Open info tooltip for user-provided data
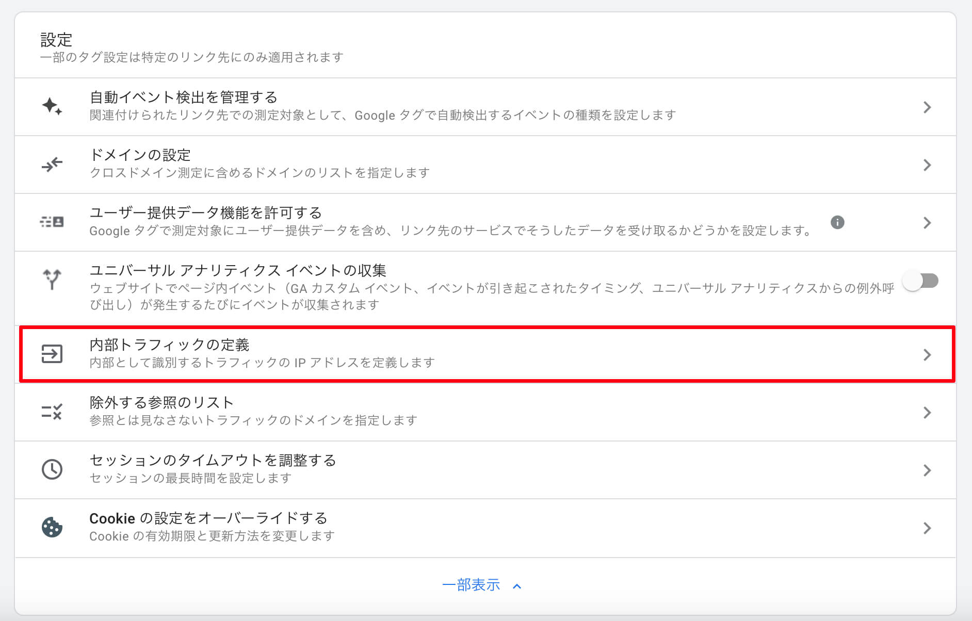 point(837,222)
